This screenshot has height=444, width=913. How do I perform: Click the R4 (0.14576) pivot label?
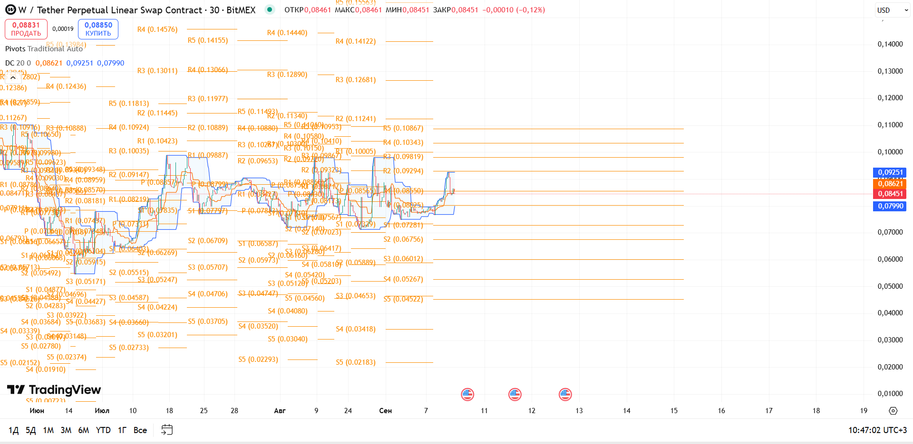pos(157,29)
